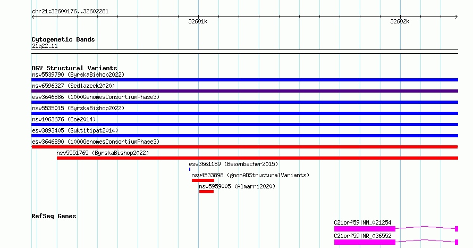Select the 21q22.11 band label
Image resolution: width=473 pixels, height=248 pixels.
pos(45,46)
